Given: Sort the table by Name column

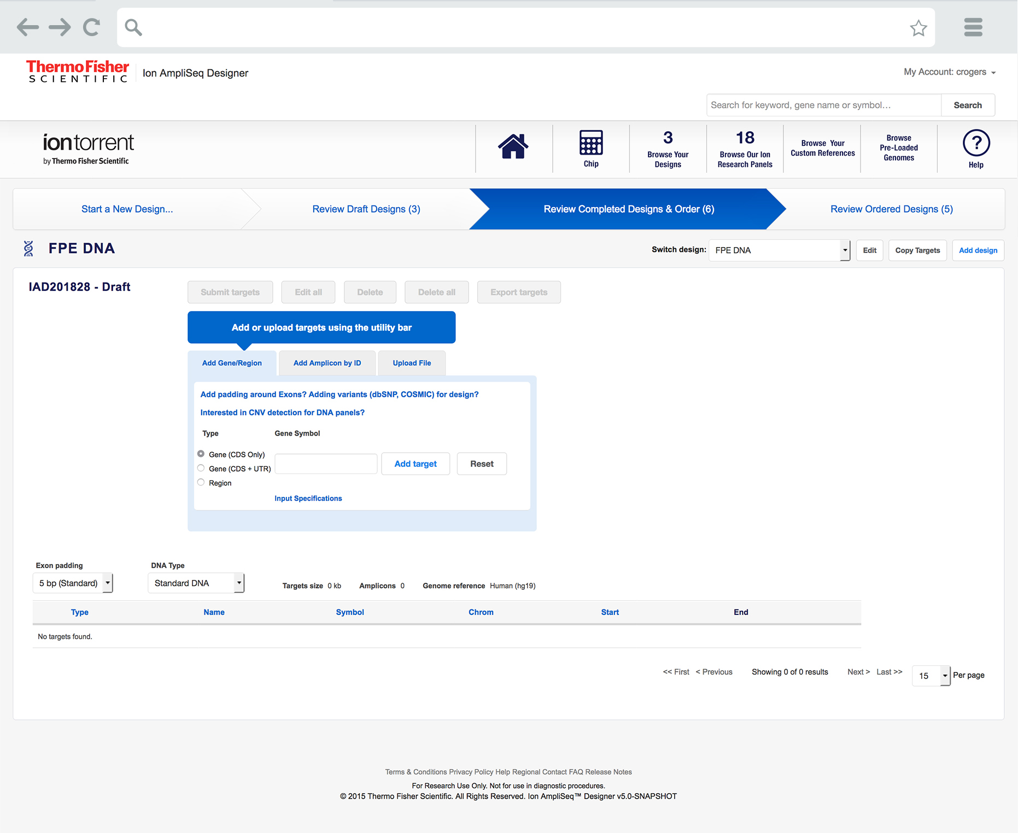Looking at the screenshot, I should click(x=214, y=612).
